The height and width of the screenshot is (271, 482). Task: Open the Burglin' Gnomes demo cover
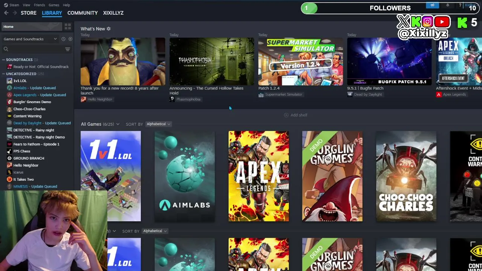[x=333, y=176]
